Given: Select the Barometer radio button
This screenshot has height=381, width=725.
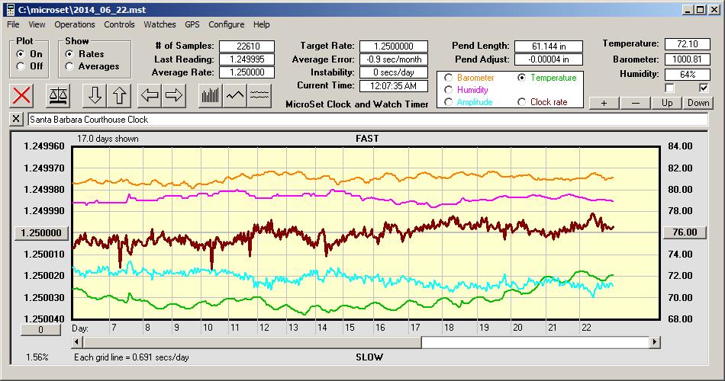Looking at the screenshot, I should pyautogui.click(x=448, y=78).
